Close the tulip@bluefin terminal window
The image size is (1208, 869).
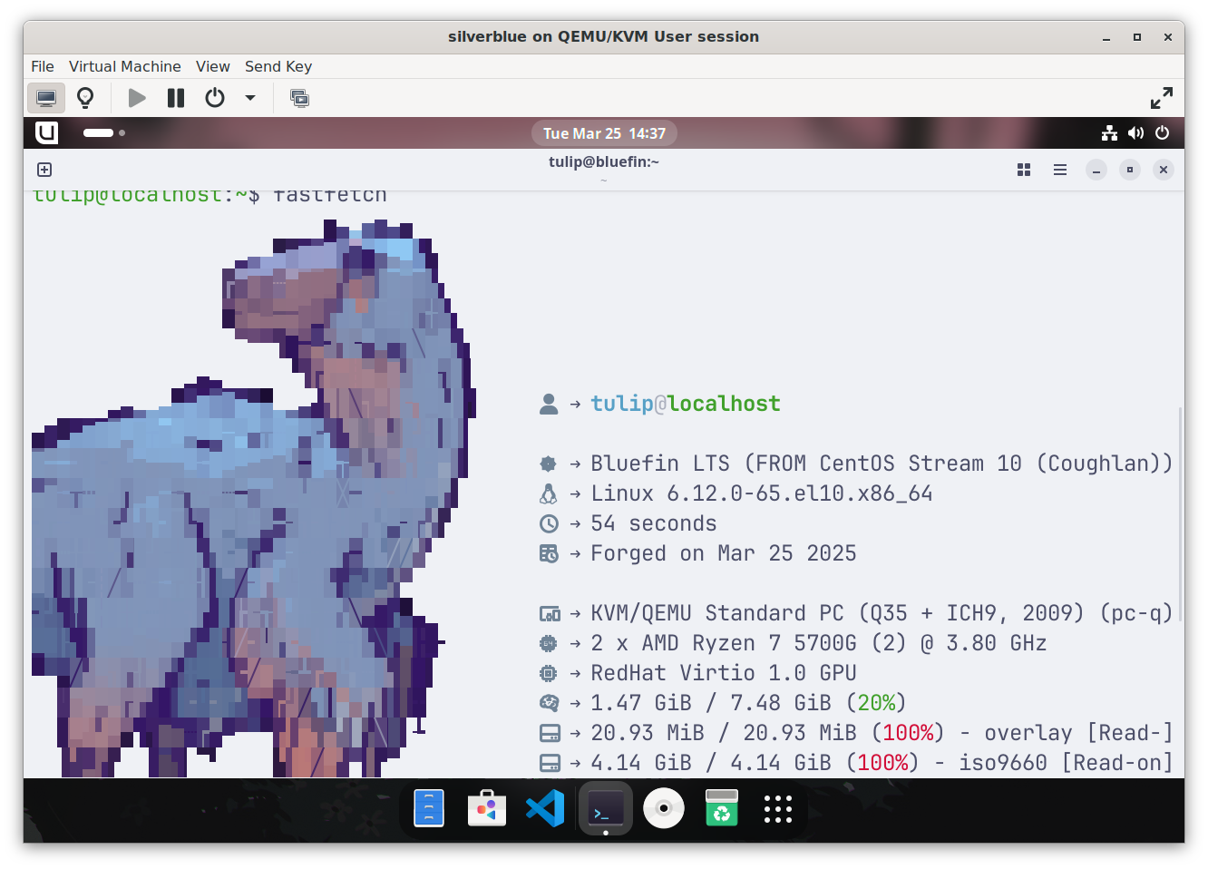click(x=1164, y=170)
